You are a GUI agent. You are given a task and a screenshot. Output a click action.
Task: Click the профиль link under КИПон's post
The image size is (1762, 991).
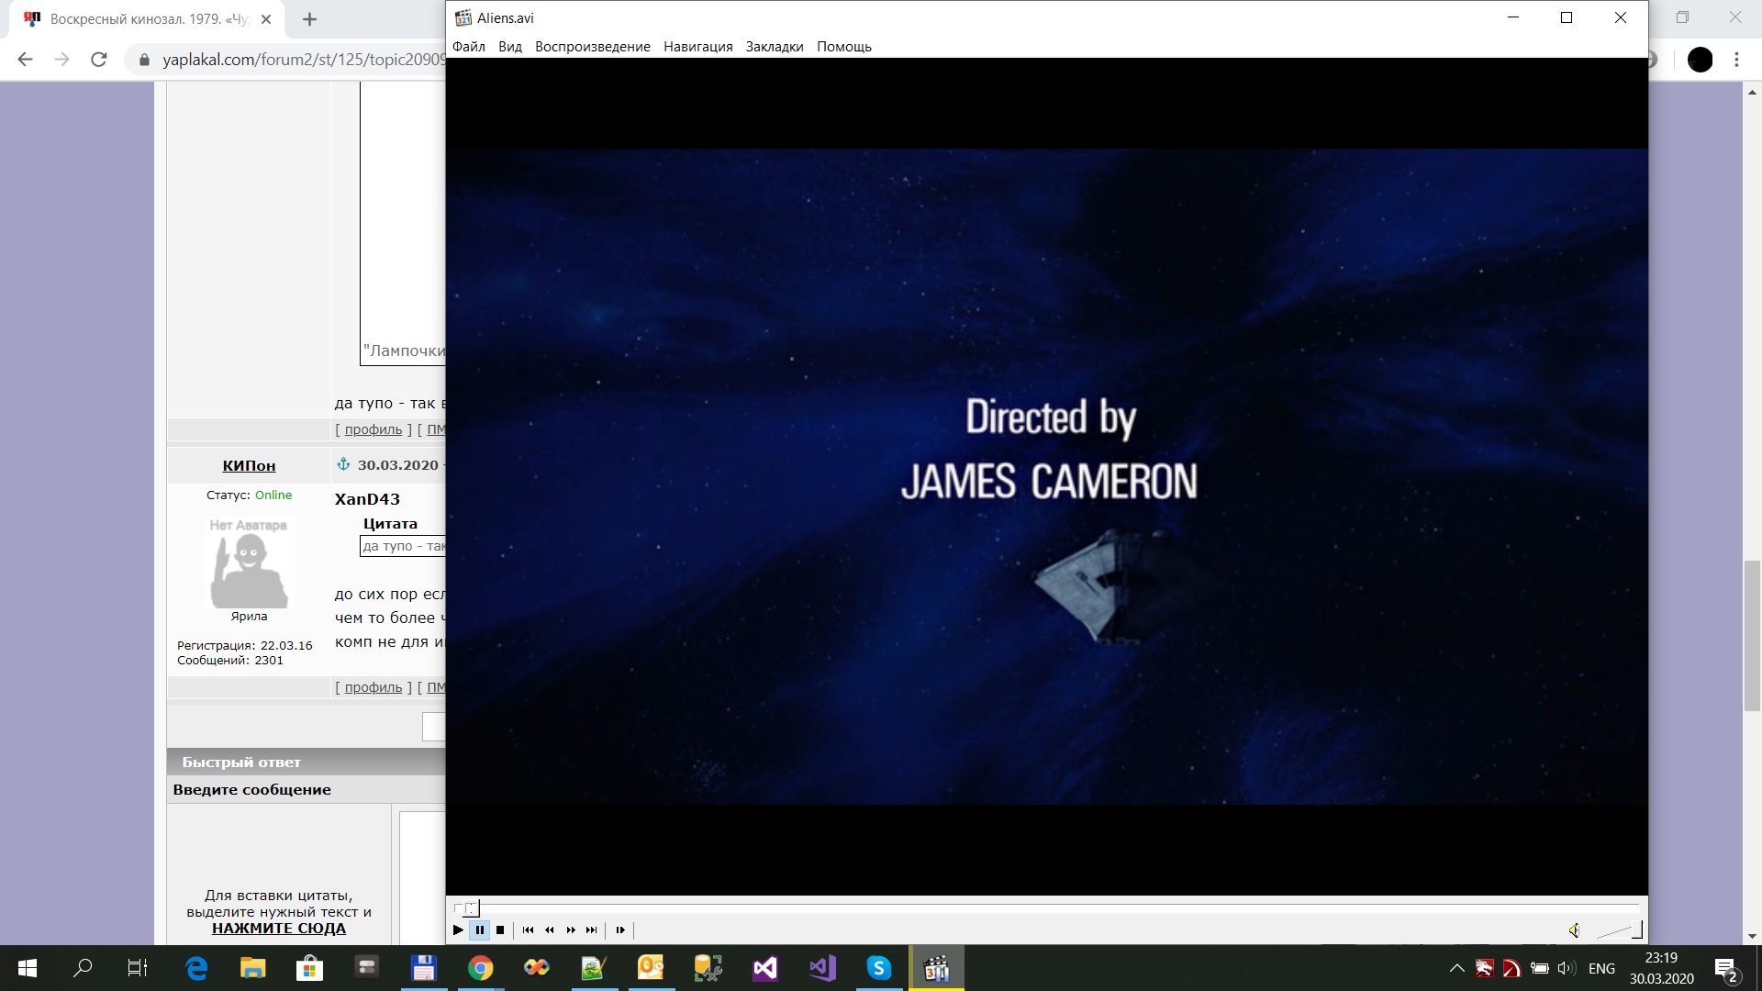click(374, 687)
